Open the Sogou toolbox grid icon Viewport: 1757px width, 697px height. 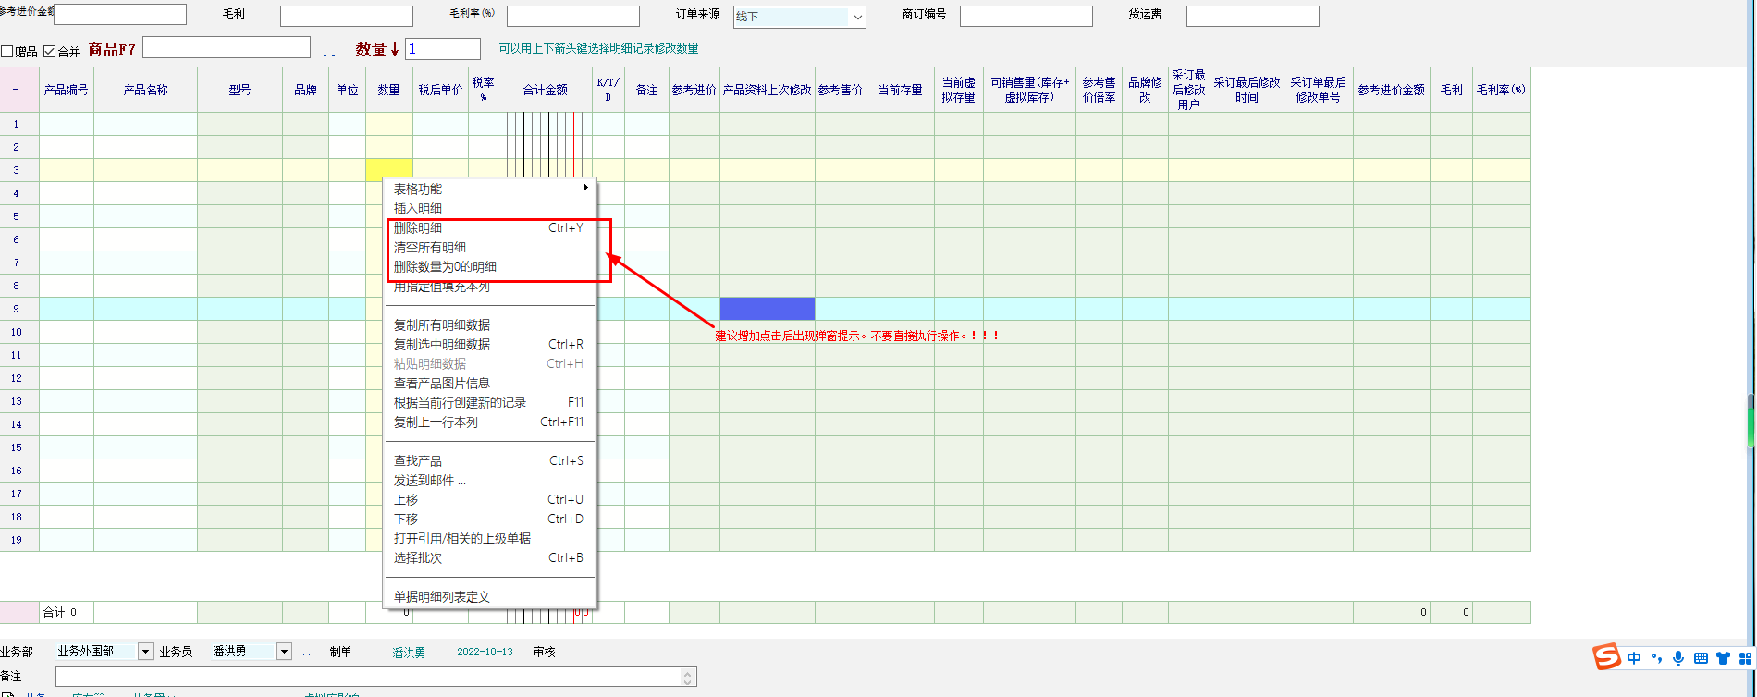tap(1745, 658)
